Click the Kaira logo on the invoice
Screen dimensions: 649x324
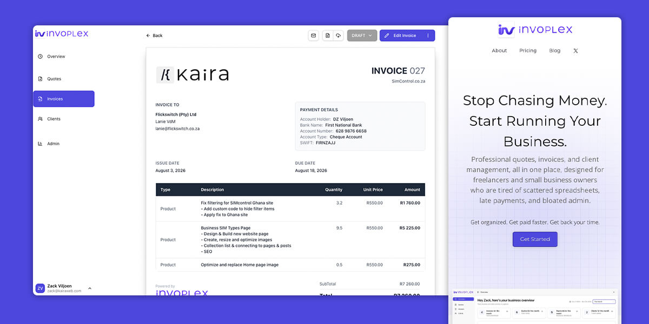tap(193, 75)
